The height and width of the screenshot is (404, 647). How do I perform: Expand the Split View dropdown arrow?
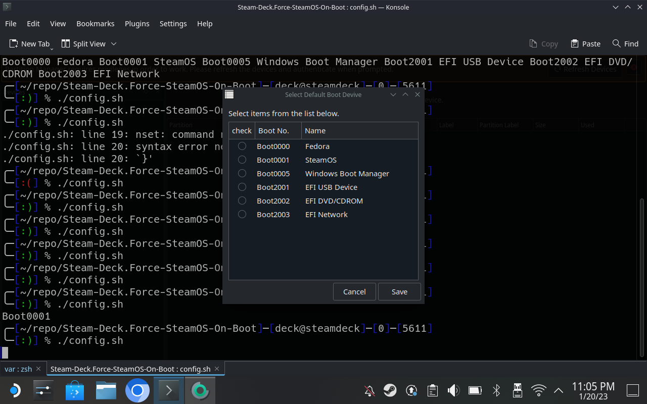click(114, 44)
